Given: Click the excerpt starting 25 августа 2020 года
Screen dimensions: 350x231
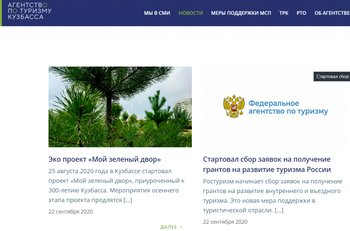Looking at the screenshot, I should coord(116,185).
